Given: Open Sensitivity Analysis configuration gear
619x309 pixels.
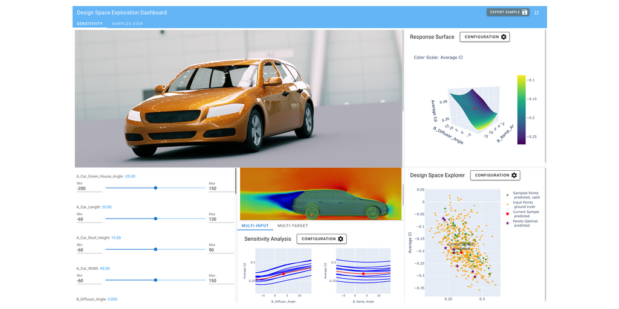Looking at the screenshot, I should coord(340,239).
